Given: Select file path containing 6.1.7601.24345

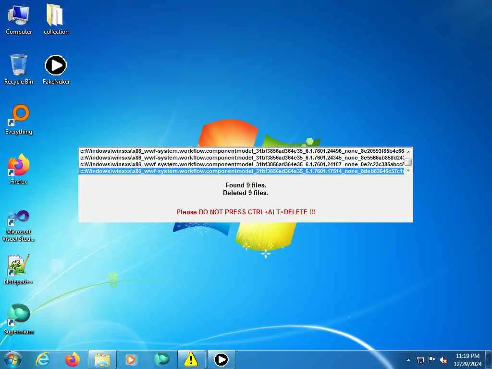Looking at the screenshot, I should click(242, 158).
